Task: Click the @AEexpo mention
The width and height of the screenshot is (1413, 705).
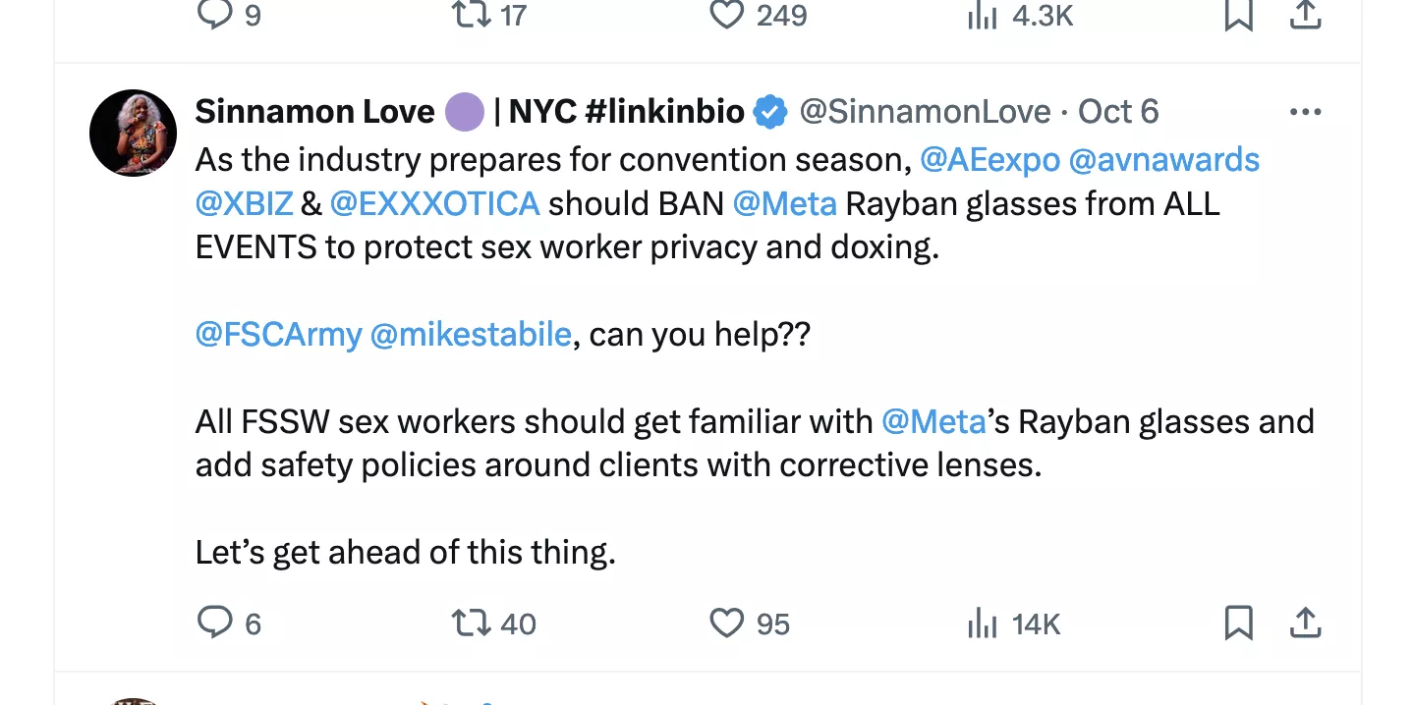Action: pos(988,159)
